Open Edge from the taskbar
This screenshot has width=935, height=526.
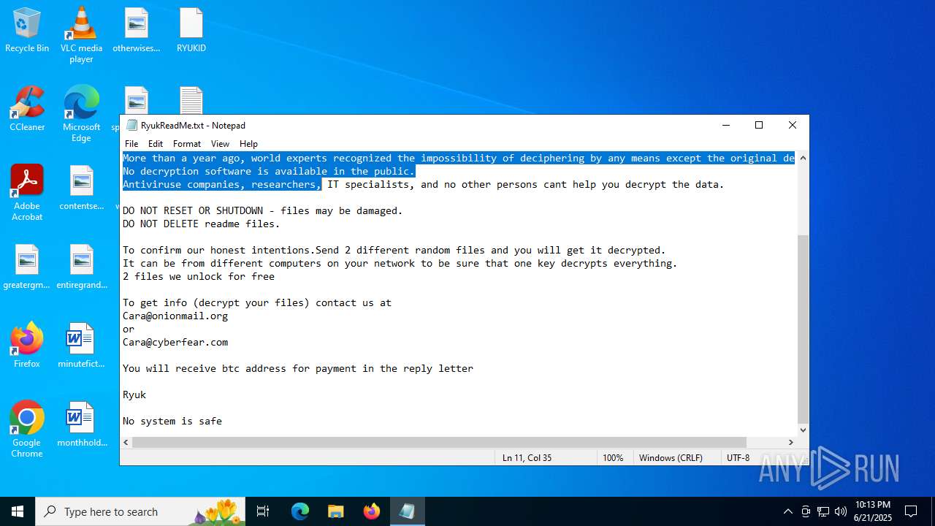coord(300,511)
